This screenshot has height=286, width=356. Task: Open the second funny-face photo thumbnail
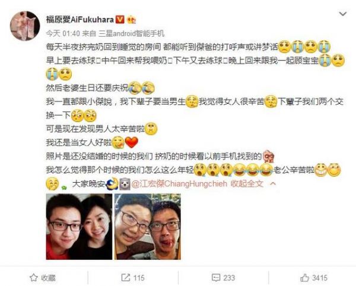(x=148, y=227)
